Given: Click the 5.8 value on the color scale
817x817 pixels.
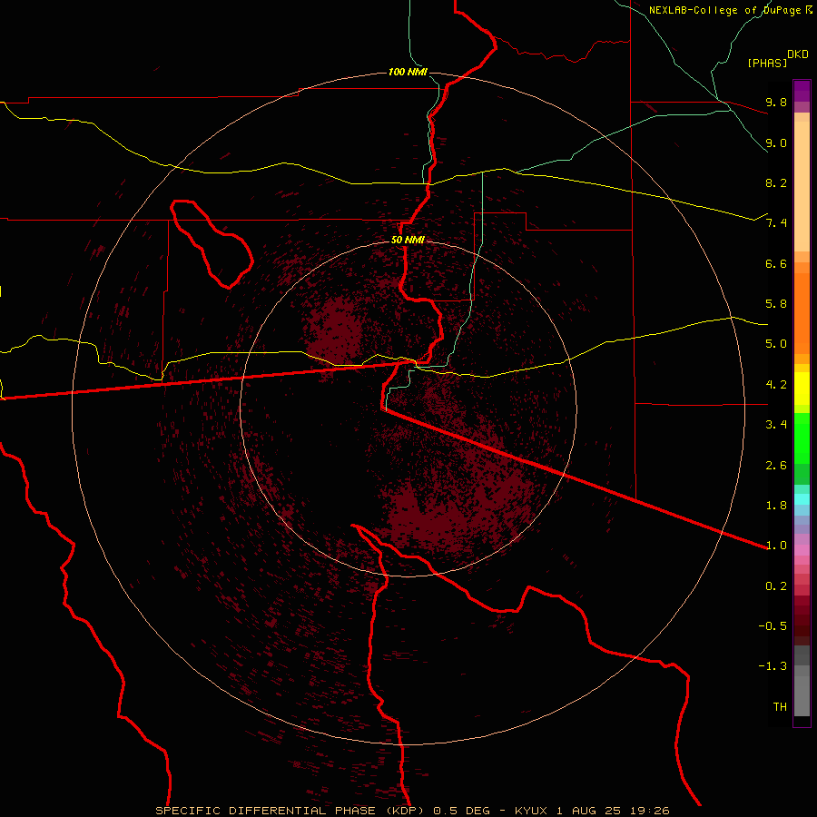Looking at the screenshot, I should point(776,304).
